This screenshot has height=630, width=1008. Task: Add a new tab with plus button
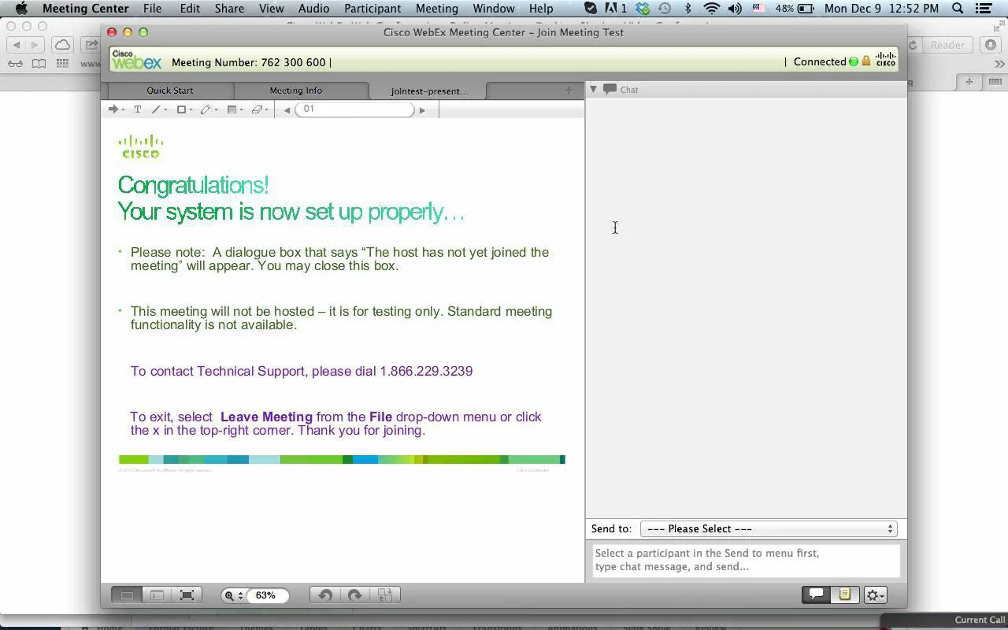pos(569,90)
